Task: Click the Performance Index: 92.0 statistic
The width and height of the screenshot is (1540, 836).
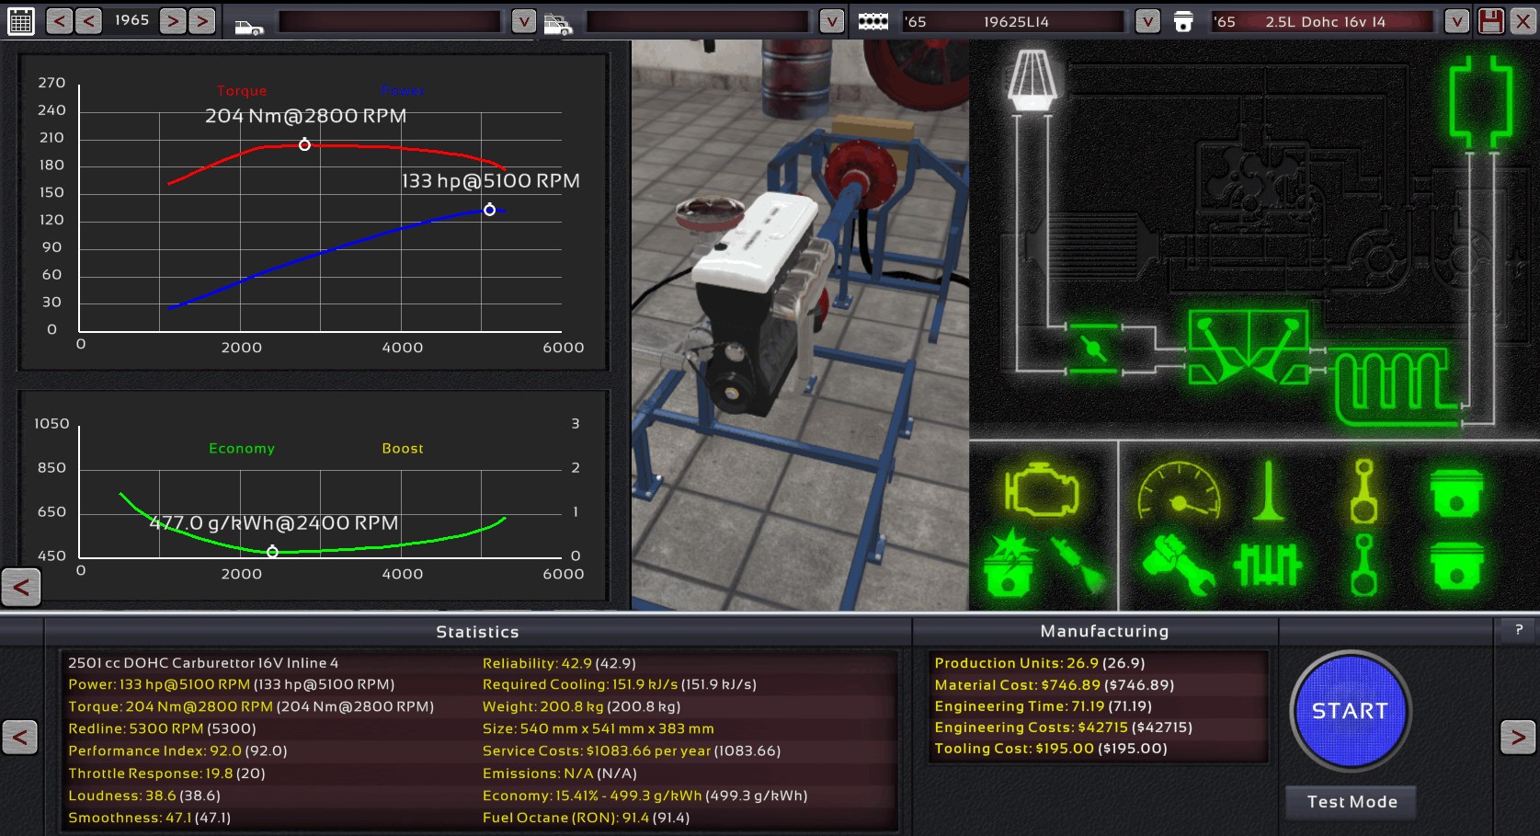Action: point(177,750)
